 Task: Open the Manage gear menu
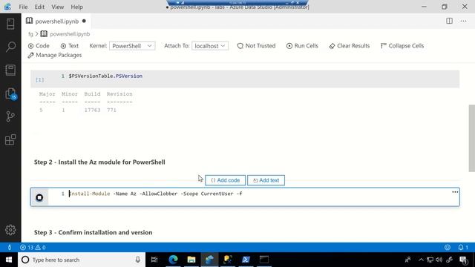(10, 230)
